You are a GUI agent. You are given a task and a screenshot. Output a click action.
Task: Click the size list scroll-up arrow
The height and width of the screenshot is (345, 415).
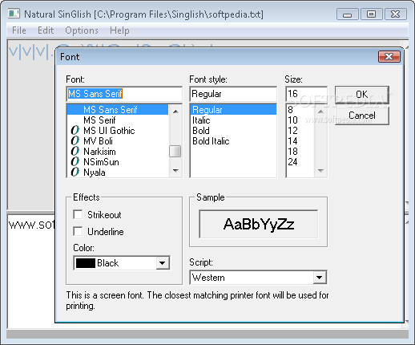(320, 111)
